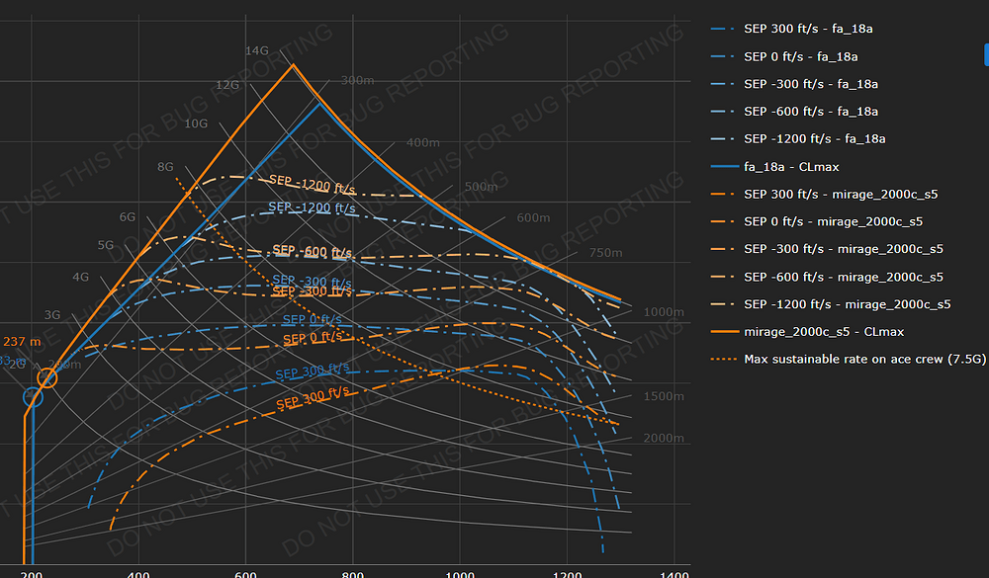Click the orange circle marker on the Mirage curve

click(x=47, y=378)
